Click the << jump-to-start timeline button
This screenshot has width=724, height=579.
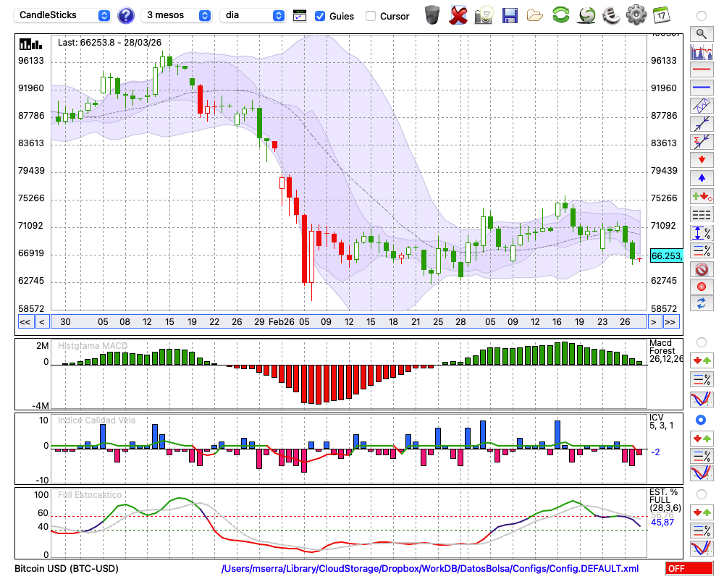[x=25, y=322]
